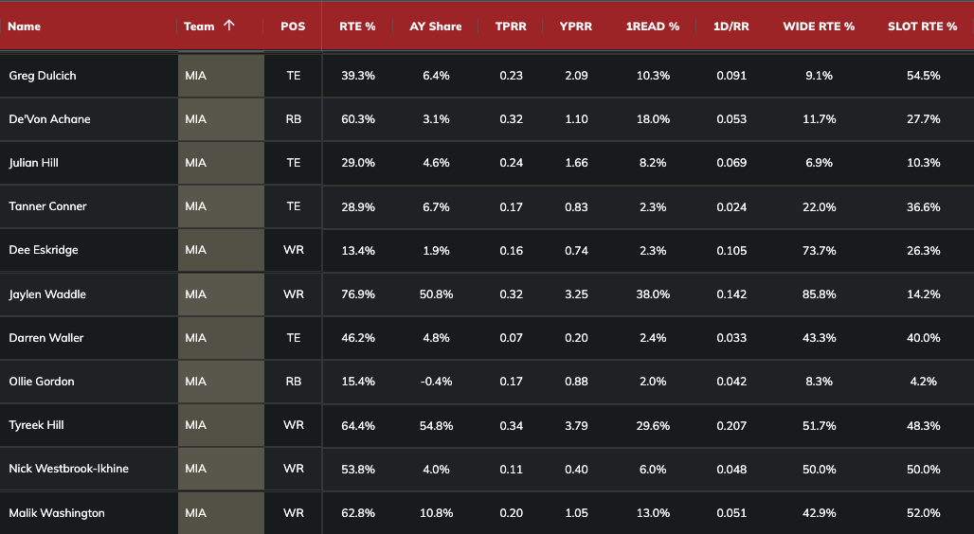Choose the Nick Westbrook-Ikhine row name
Image resolution: width=974 pixels, height=534 pixels.
(x=68, y=469)
